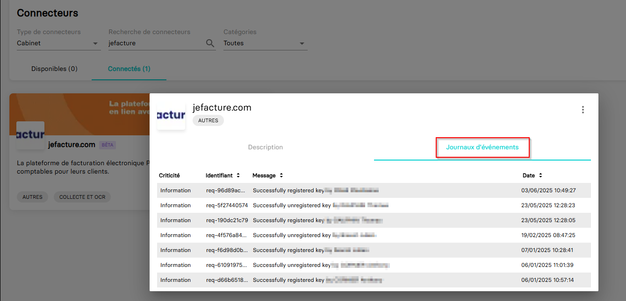Select identifier req-96d89ac…
The height and width of the screenshot is (301, 626).
(x=226, y=190)
